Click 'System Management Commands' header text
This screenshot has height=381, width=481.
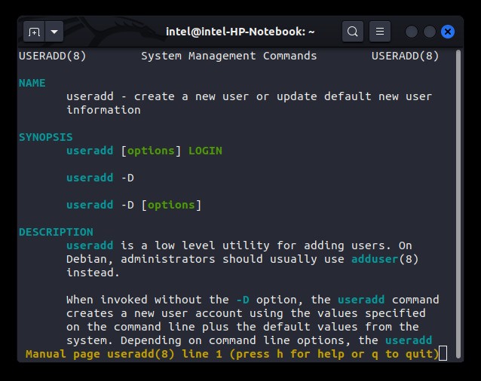[x=229, y=56]
